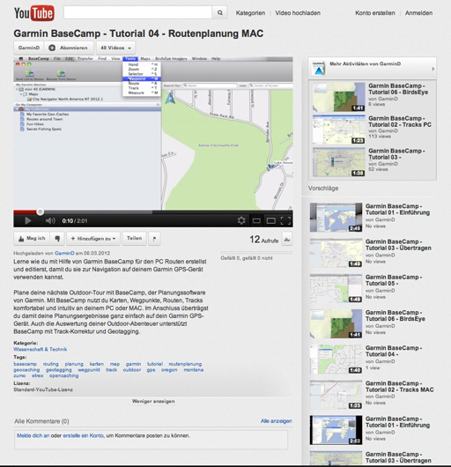Viewport: 451px width, 467px height.
Task: Open the Tools menu in the BaseCamp video
Action: [130, 59]
